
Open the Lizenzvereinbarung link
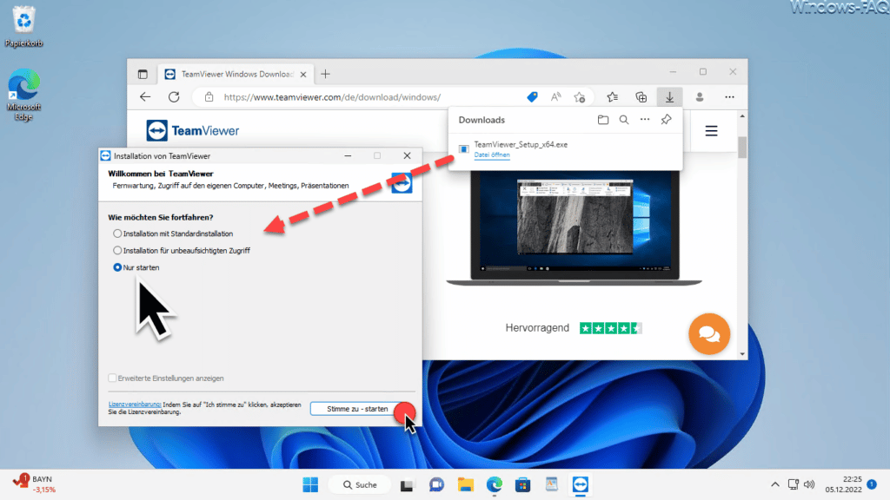pos(135,405)
